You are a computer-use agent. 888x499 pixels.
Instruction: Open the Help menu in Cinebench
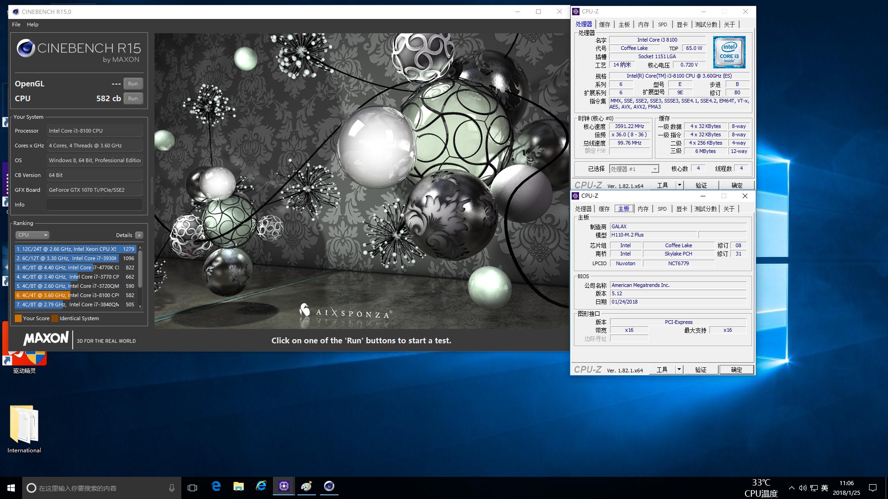(32, 24)
